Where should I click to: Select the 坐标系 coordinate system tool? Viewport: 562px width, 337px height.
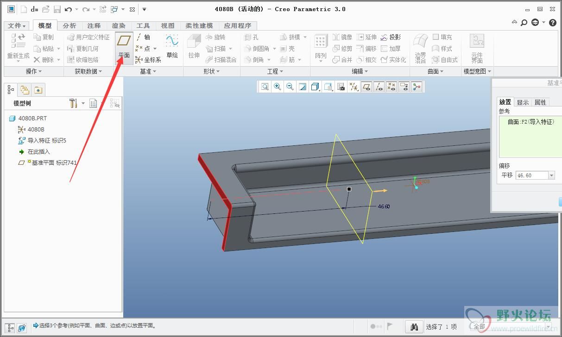148,59
